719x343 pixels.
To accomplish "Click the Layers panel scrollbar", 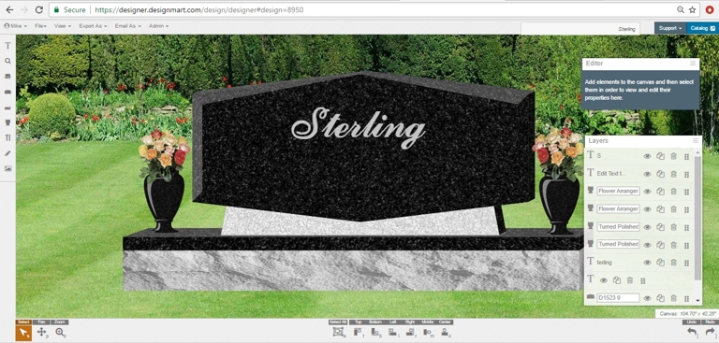I will click(697, 218).
